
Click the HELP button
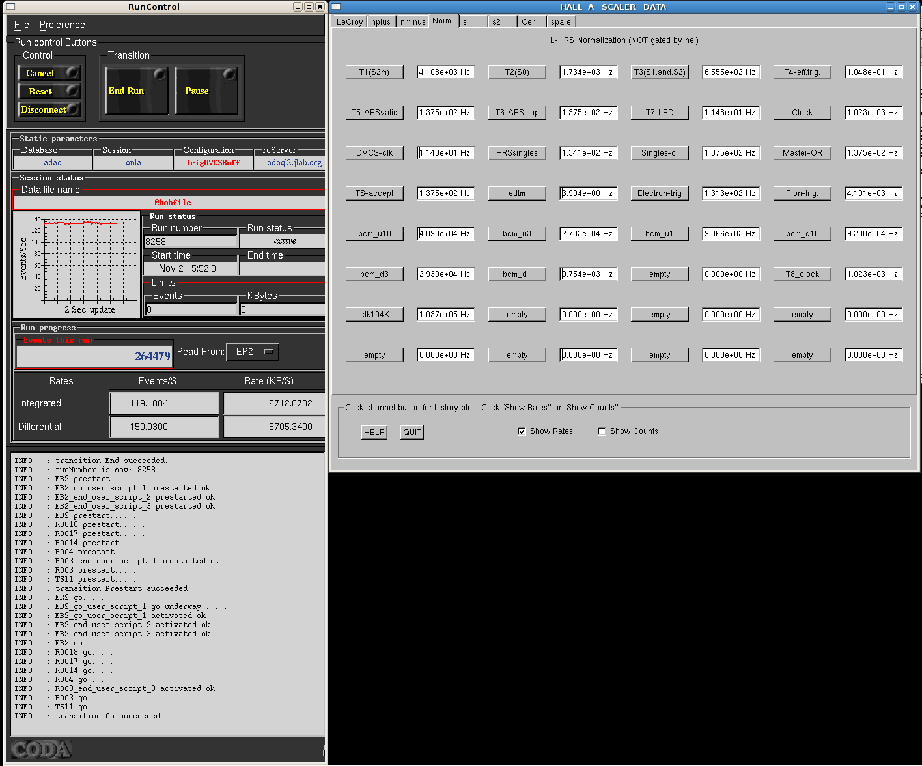coord(374,433)
